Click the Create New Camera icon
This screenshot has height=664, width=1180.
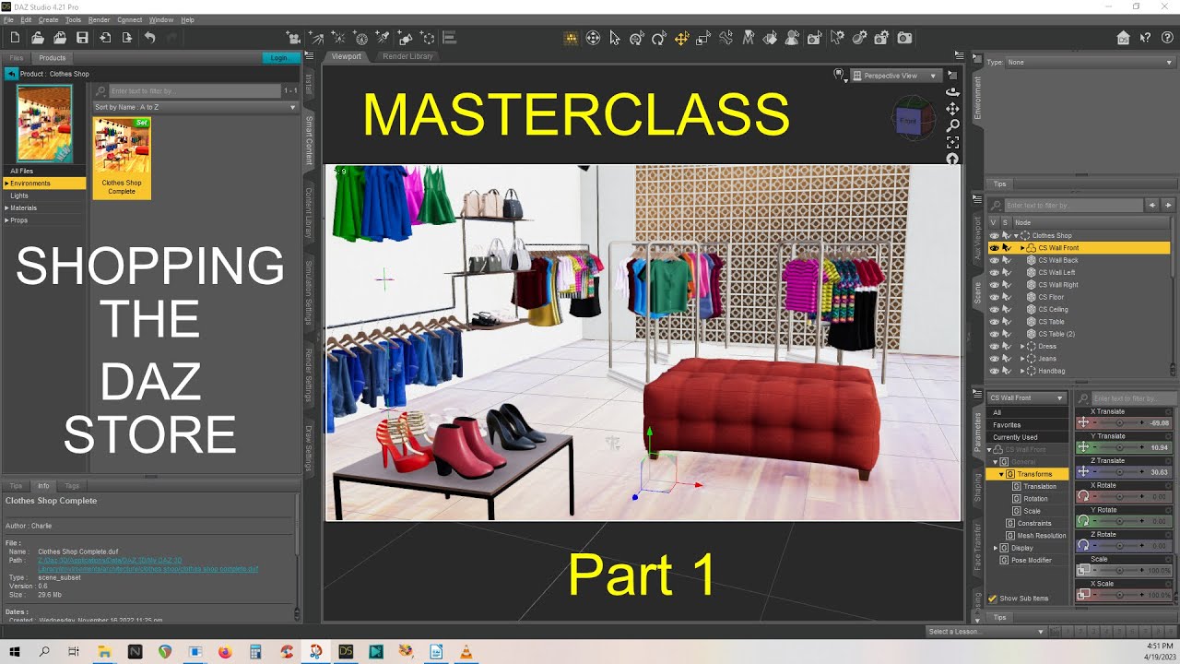point(294,38)
